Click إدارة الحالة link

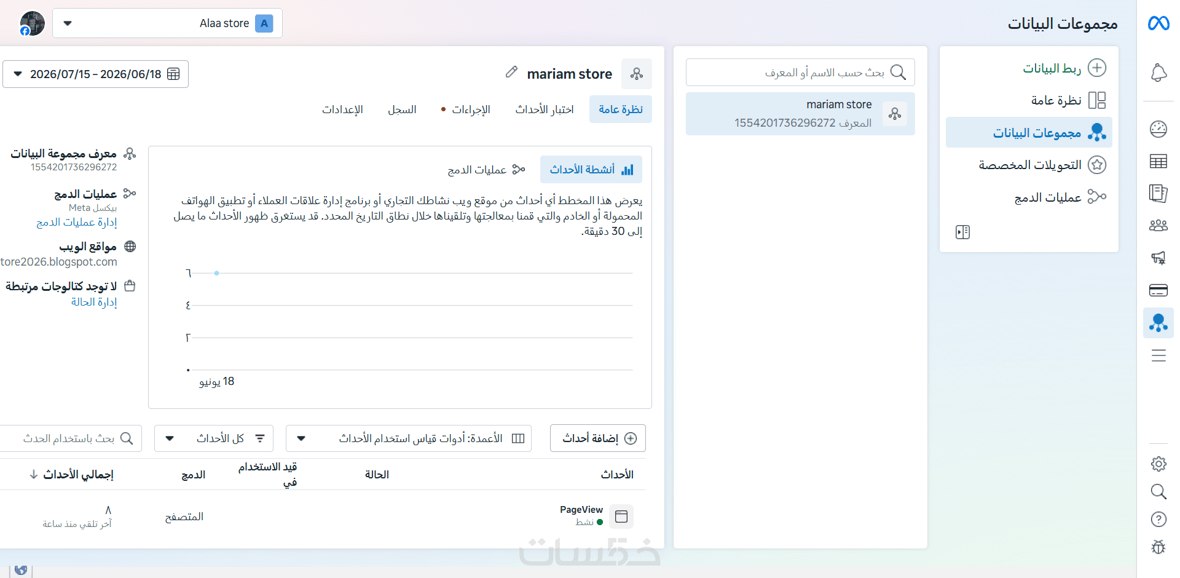(x=94, y=302)
